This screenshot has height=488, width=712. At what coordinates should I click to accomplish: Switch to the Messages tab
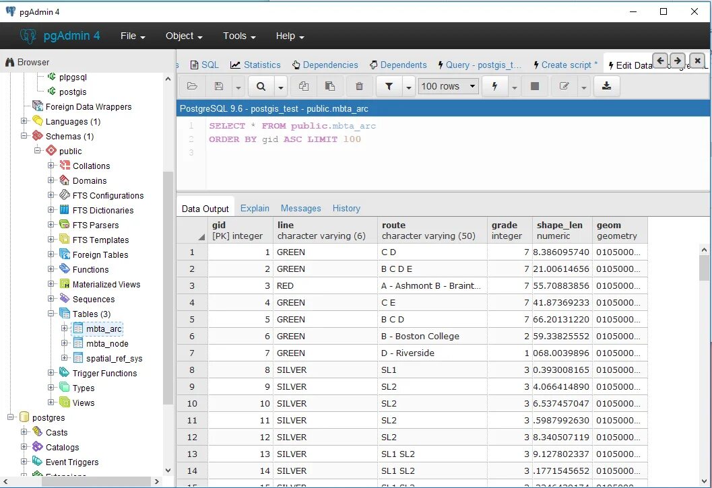[300, 209]
